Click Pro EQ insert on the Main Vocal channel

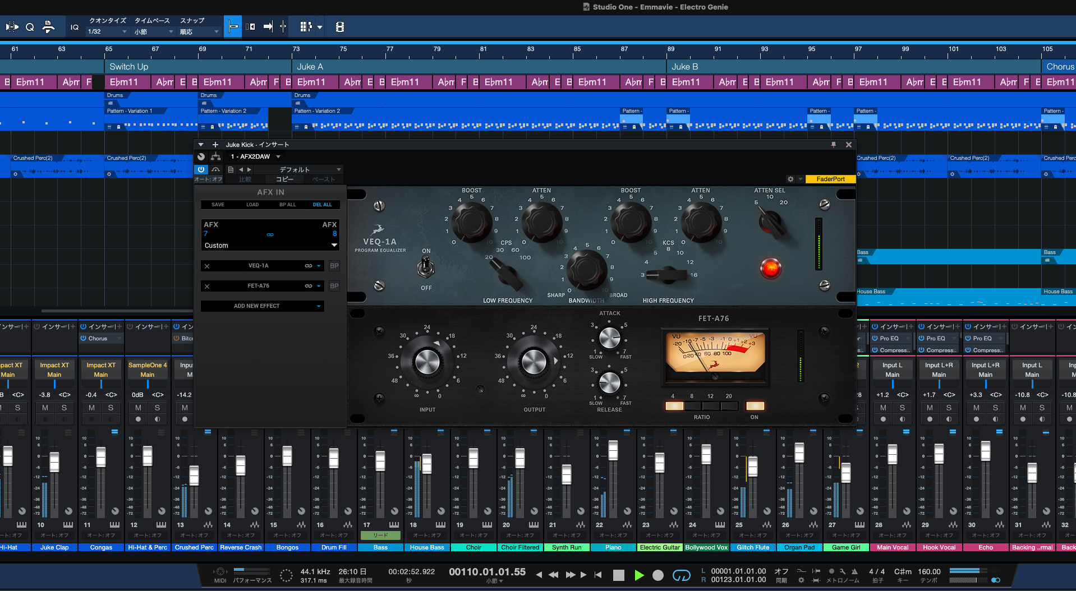pos(892,338)
